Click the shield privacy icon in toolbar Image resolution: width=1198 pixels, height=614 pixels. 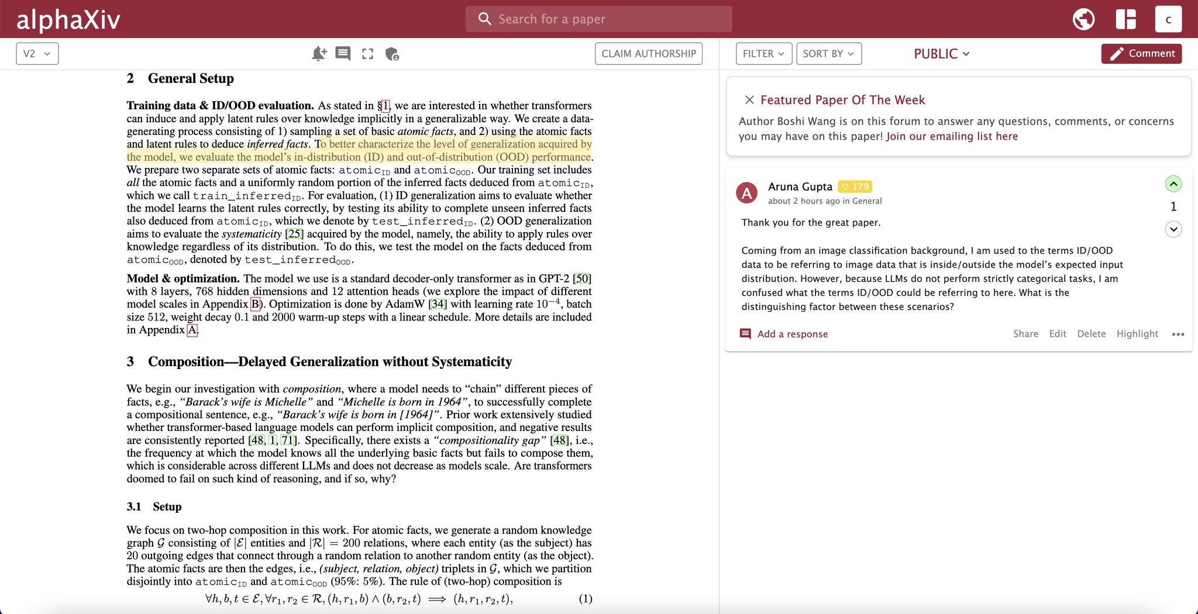coord(392,54)
